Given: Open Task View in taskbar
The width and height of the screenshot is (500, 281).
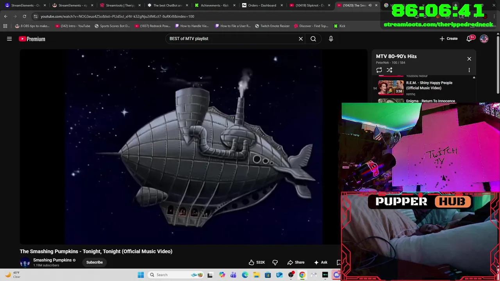Looking at the screenshot, I should click(x=210, y=275).
